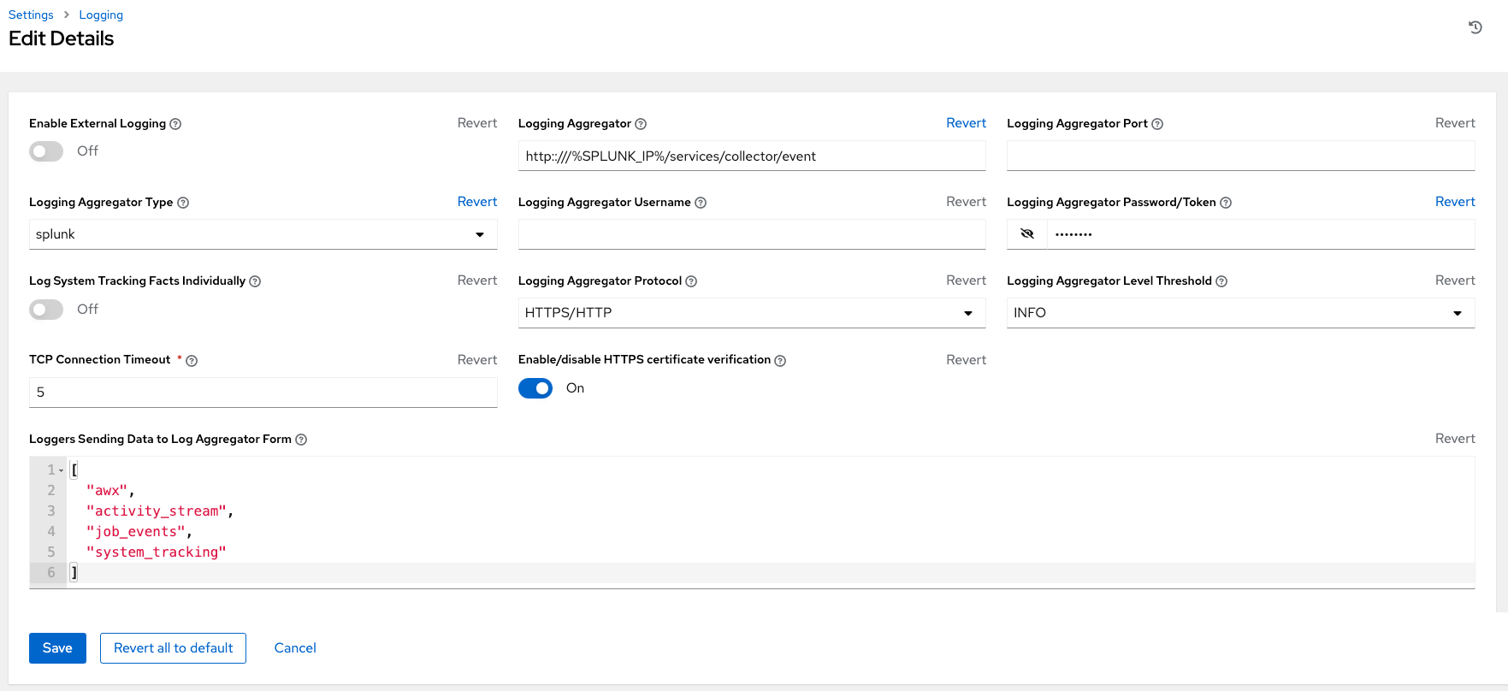Screen dimensions: 1508x691
Task: Revert the Logging Aggregator Password/Token value
Action: click(1455, 202)
